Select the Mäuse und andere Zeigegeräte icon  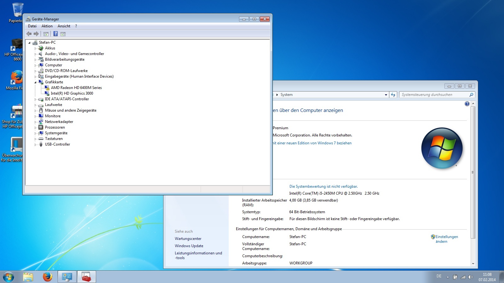[41, 110]
